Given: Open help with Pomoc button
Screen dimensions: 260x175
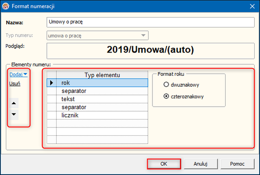Looking at the screenshot, I should tap(237, 164).
